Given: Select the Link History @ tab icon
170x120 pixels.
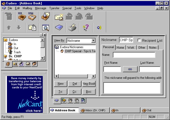Looking at the screenshot, I should point(83,101).
